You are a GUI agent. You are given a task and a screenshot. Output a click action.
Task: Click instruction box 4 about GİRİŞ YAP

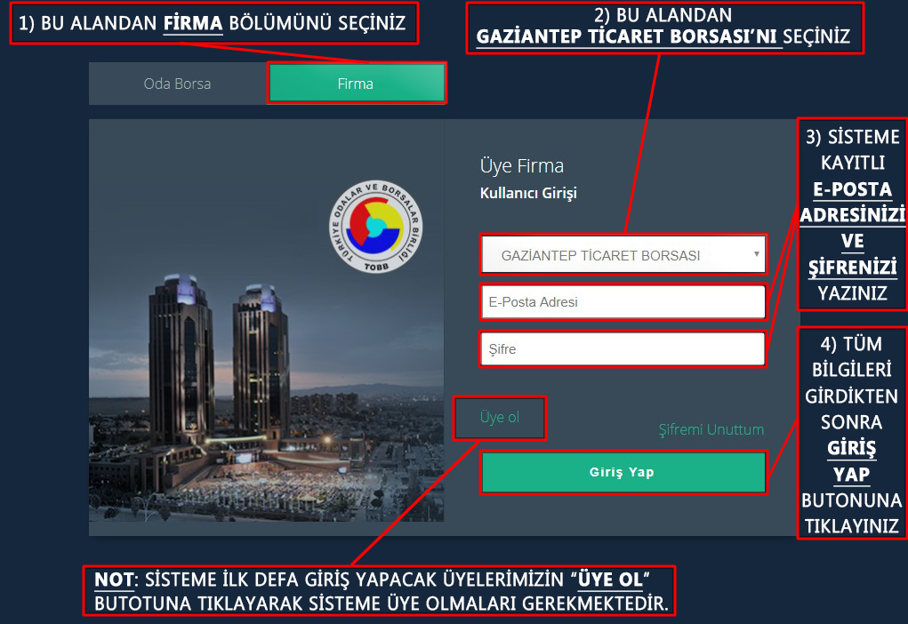(x=852, y=434)
